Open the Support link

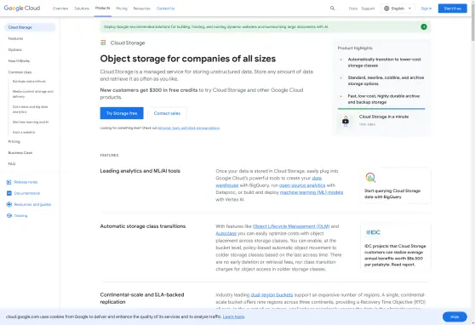click(368, 9)
